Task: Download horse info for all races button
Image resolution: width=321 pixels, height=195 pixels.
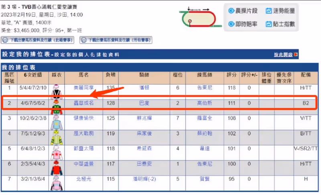Action: click(x=116, y=40)
